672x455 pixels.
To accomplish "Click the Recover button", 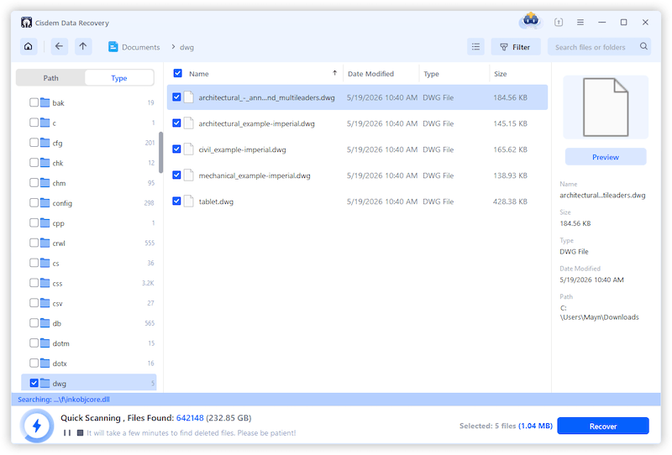I will [603, 426].
